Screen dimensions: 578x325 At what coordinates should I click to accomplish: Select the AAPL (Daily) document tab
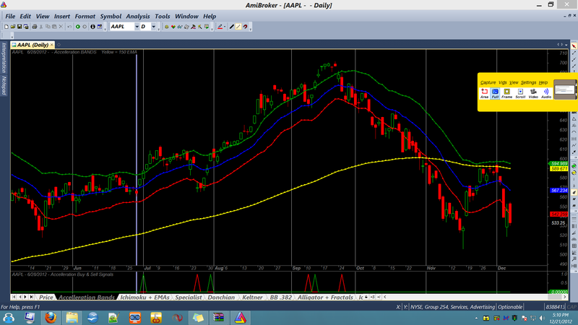[x=33, y=45]
